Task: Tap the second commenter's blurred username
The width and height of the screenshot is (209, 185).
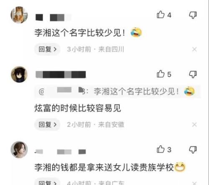Action: pyautogui.click(x=61, y=75)
